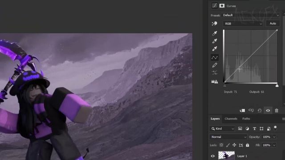This screenshot has width=285, height=160.
Task: Toggle Curves adjustment layer visibility
Action: click(x=268, y=111)
